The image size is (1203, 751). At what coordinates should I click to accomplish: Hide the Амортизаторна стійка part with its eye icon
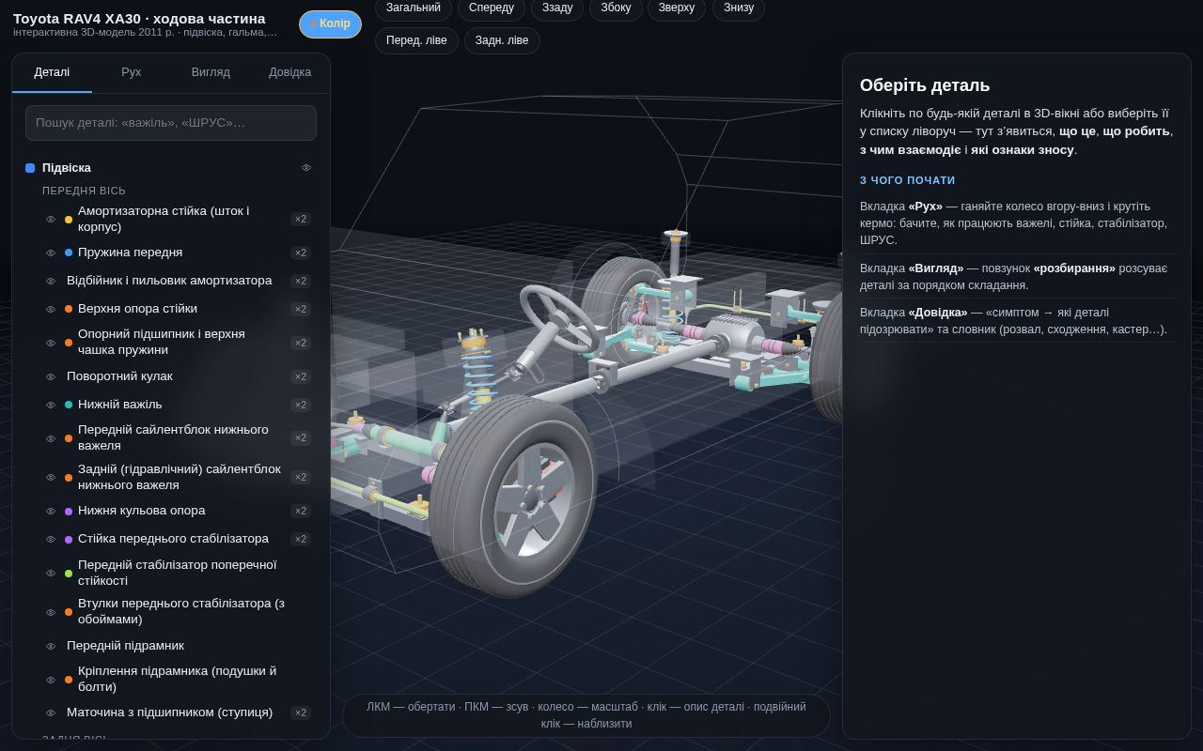(51, 220)
